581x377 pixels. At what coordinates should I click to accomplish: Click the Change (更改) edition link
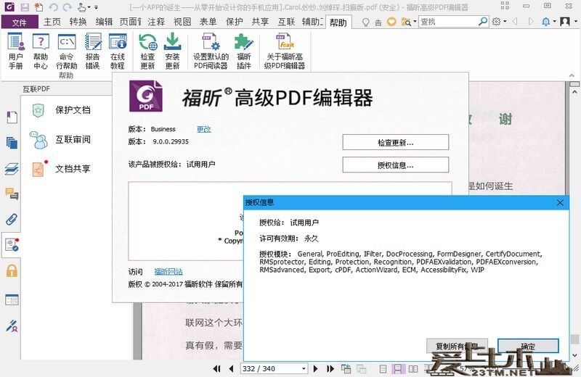pyautogui.click(x=204, y=129)
